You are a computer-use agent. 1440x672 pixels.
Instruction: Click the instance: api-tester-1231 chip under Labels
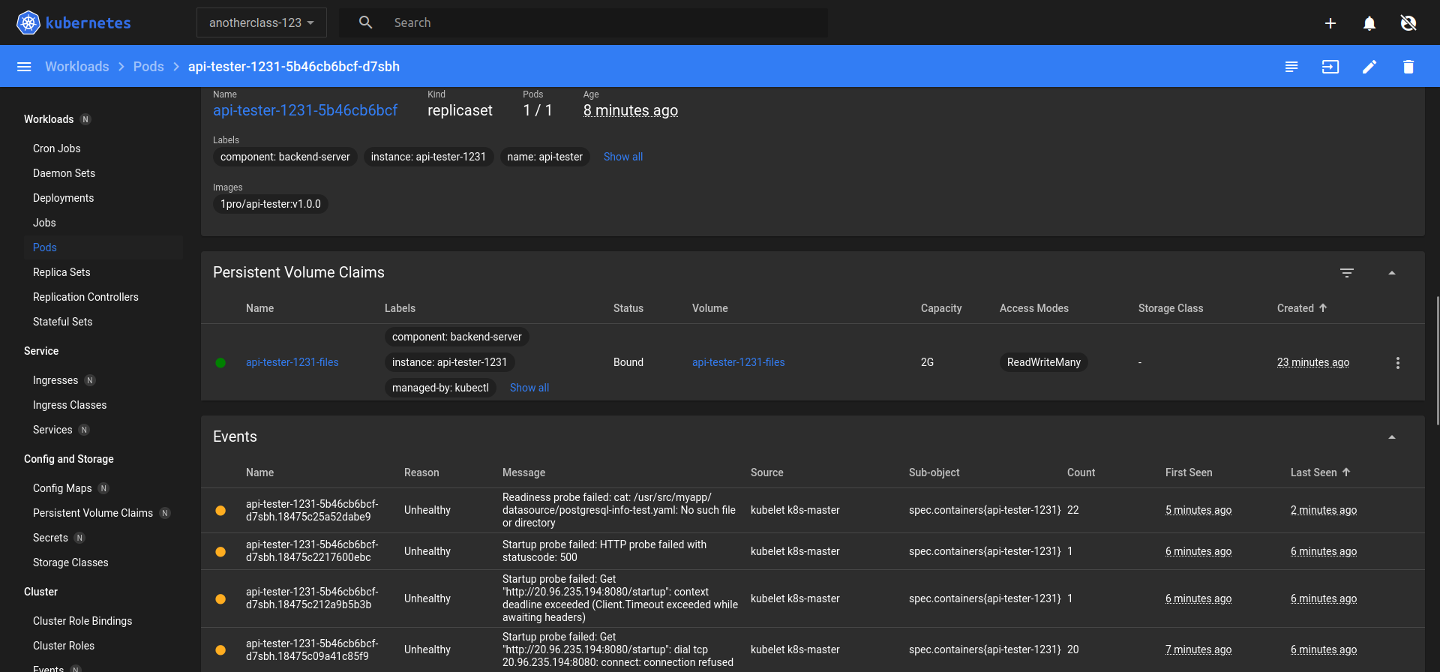[428, 157]
